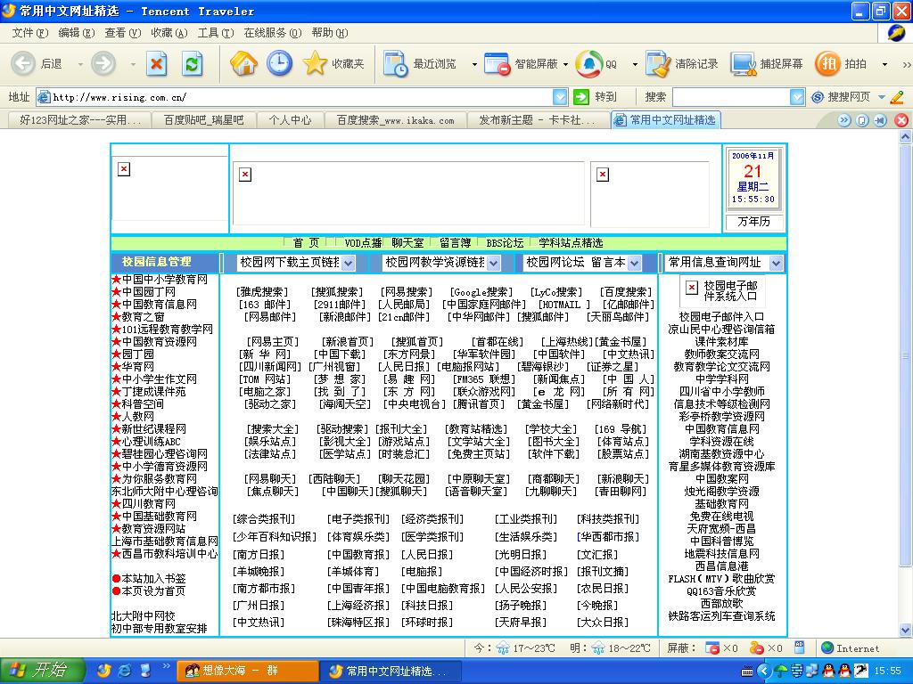Viewport: 913px width, 684px height.
Task: Open the address bar URL dropdown arrow
Action: pyautogui.click(x=560, y=97)
